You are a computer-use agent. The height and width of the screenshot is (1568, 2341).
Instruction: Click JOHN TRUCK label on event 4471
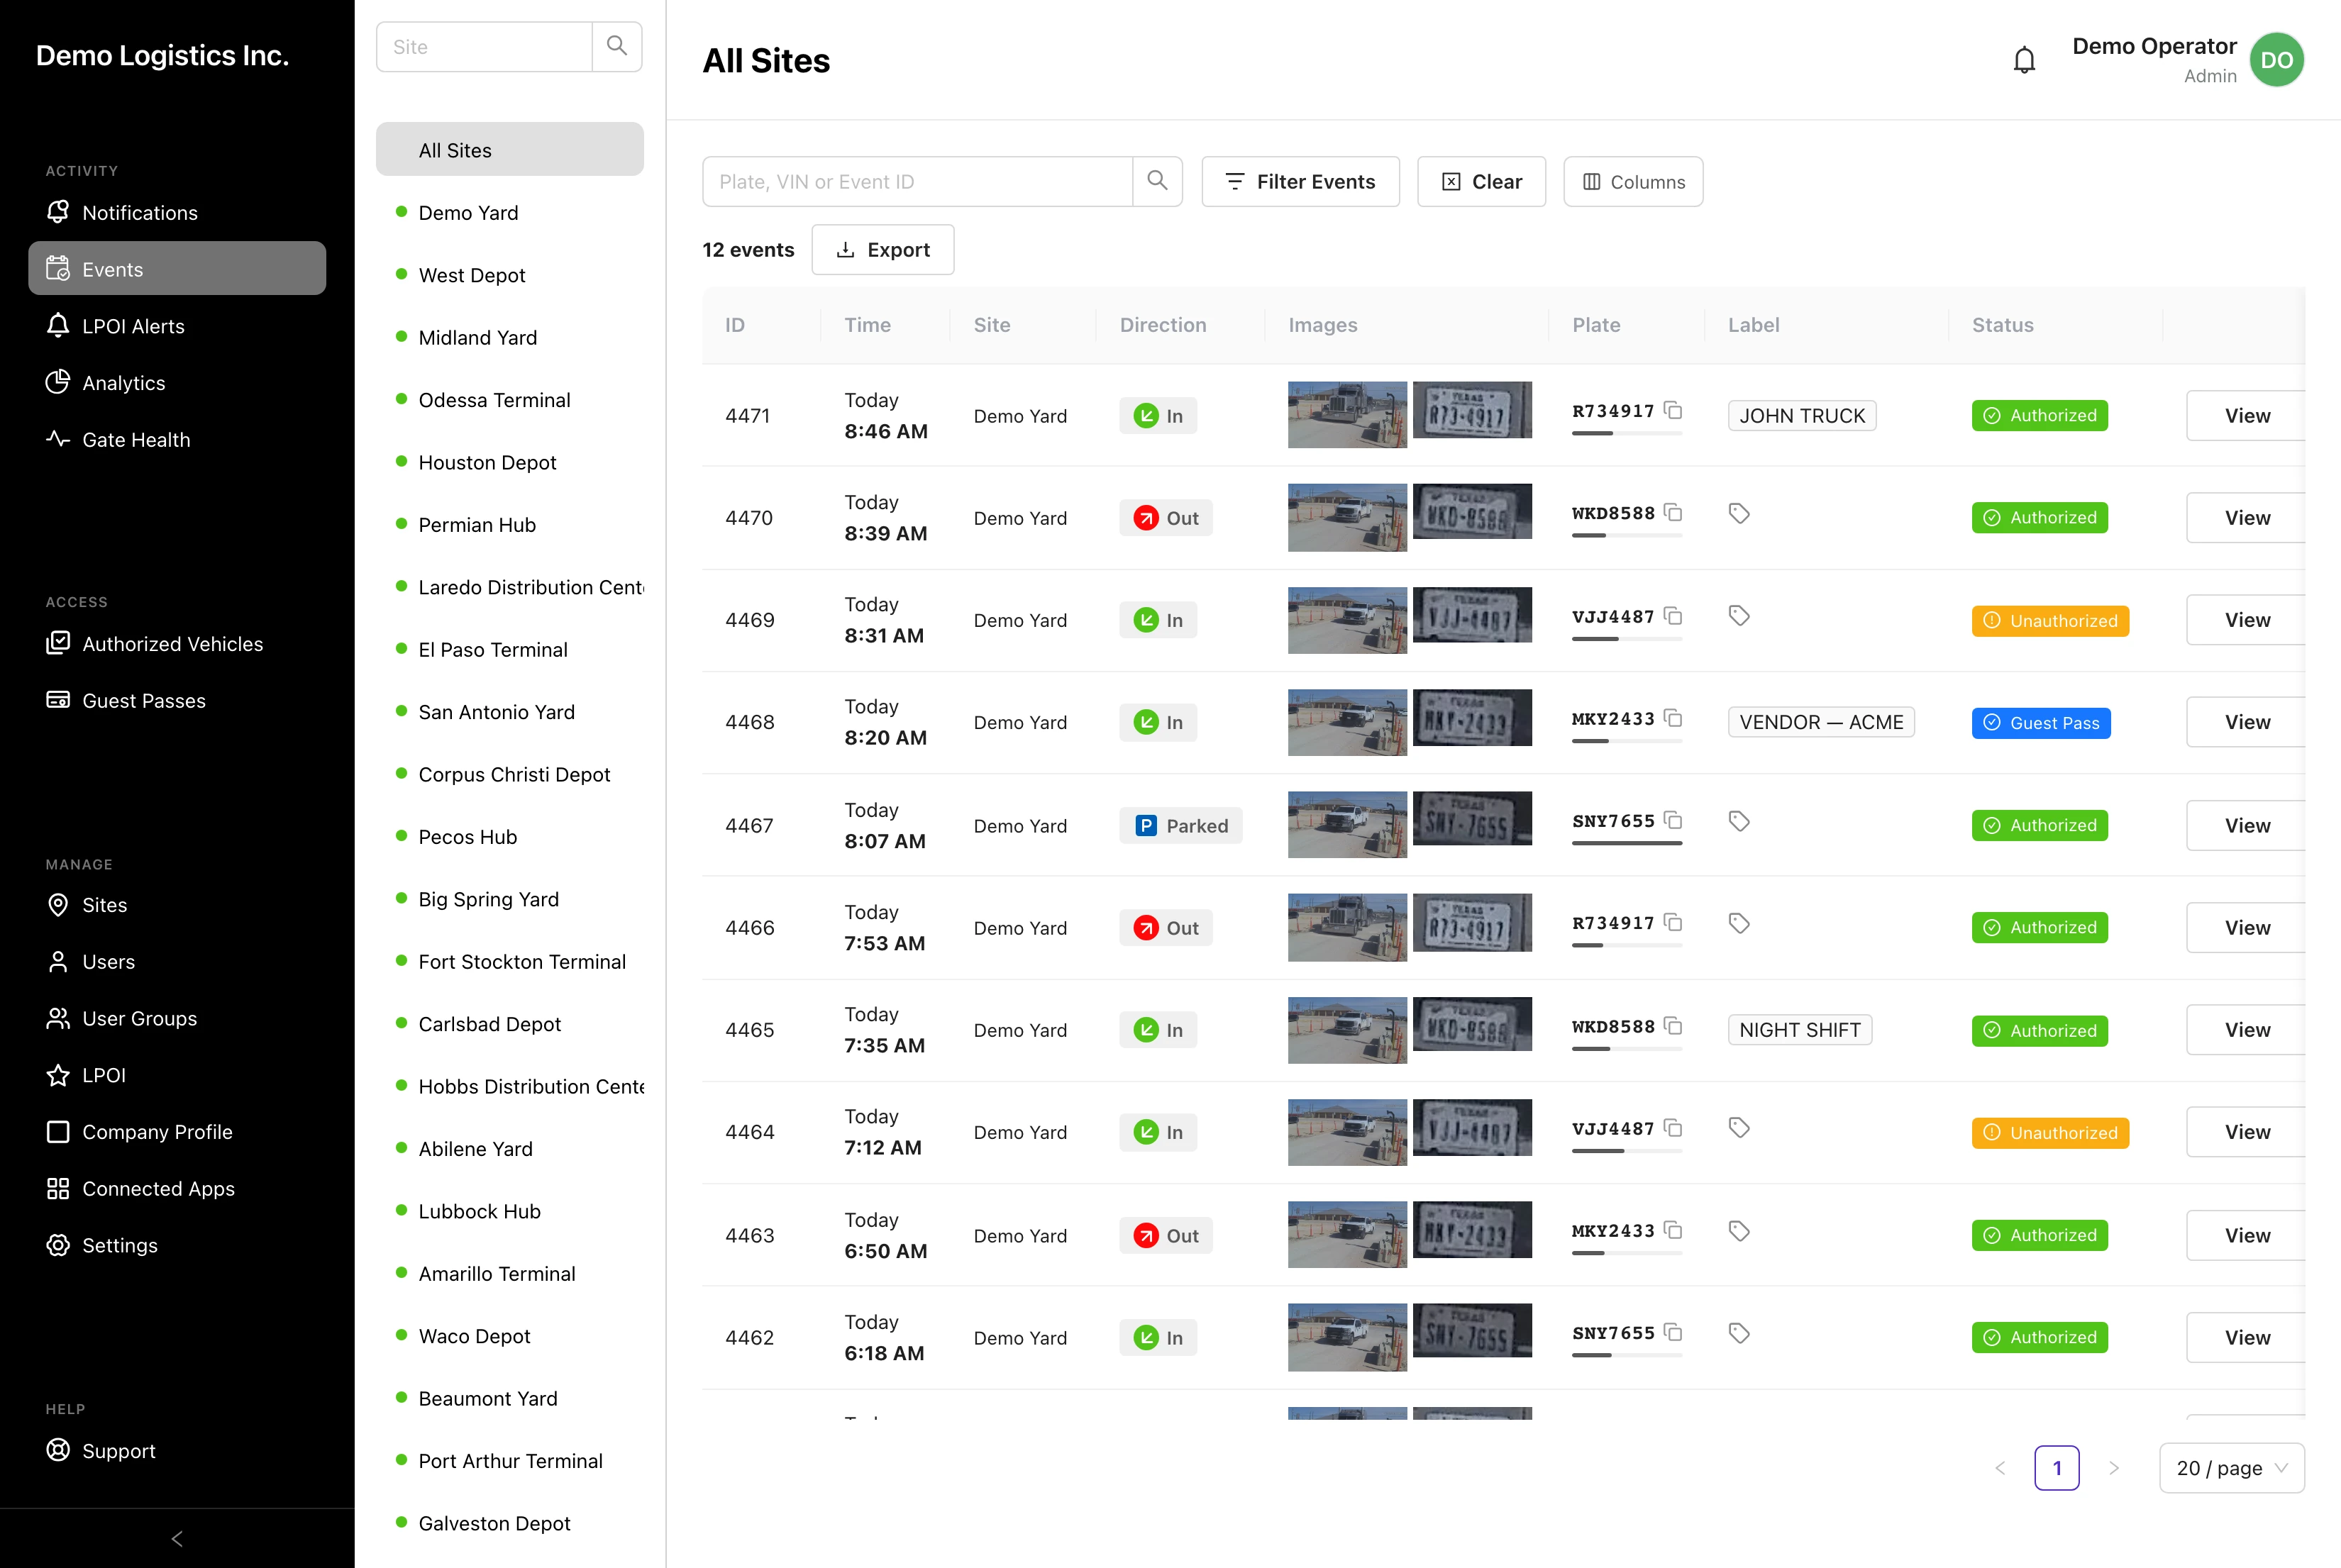pyautogui.click(x=1802, y=415)
